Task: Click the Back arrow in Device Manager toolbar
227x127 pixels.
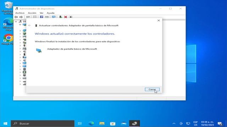Action: (x=16, y=17)
